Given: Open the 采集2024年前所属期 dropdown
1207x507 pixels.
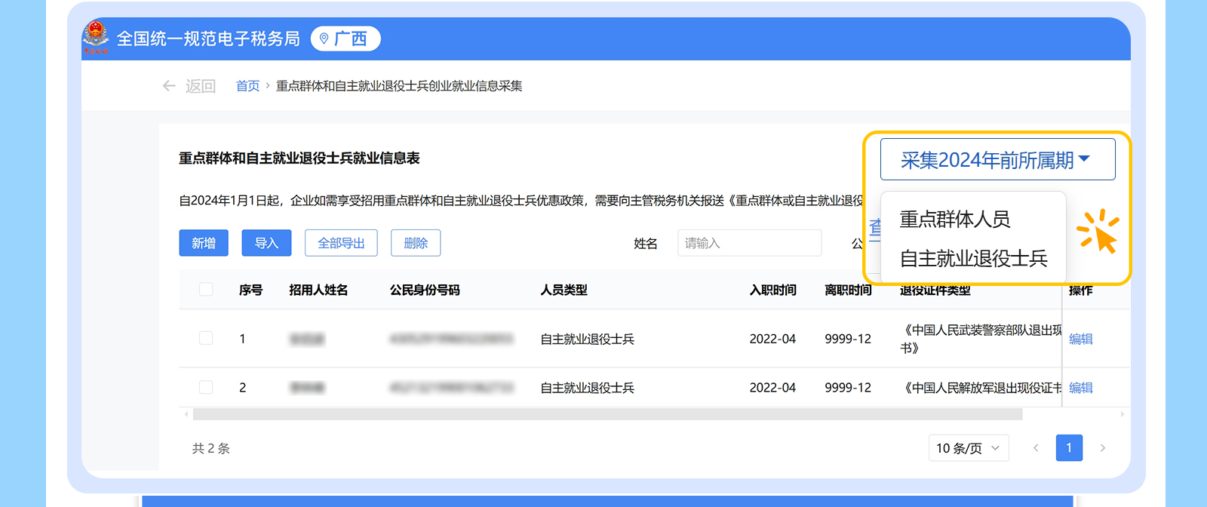Looking at the screenshot, I should click(997, 160).
